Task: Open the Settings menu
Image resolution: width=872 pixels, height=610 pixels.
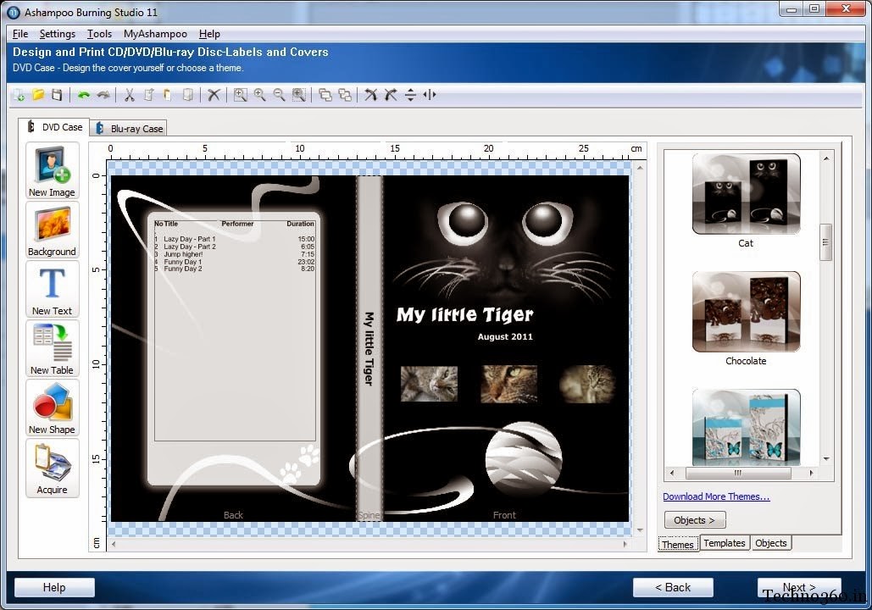Action: pos(58,34)
